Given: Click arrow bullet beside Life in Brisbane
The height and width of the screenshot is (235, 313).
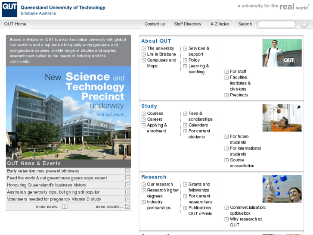Looking at the screenshot, I should (x=143, y=54).
